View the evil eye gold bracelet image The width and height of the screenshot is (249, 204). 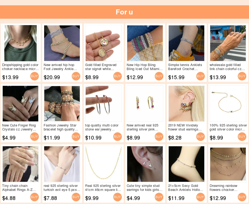[x=228, y=103]
